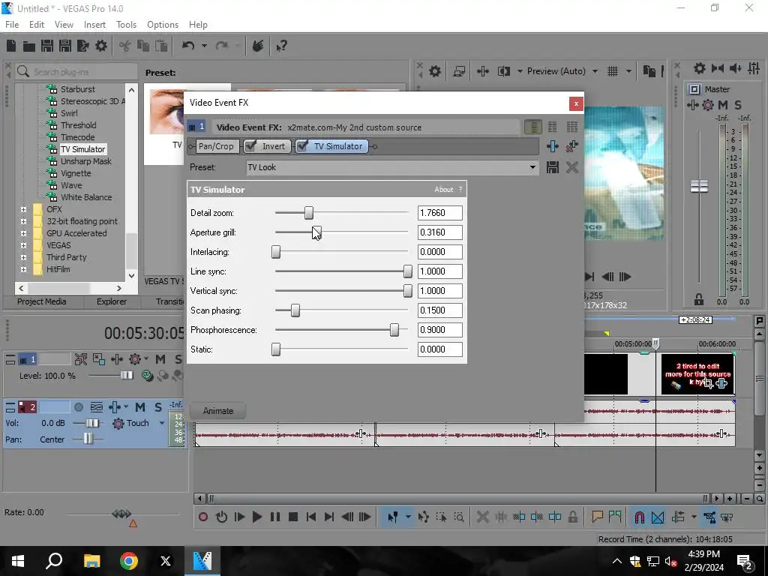
Task: Toggle the TV Simulator effect checkbox
Action: [x=302, y=146]
